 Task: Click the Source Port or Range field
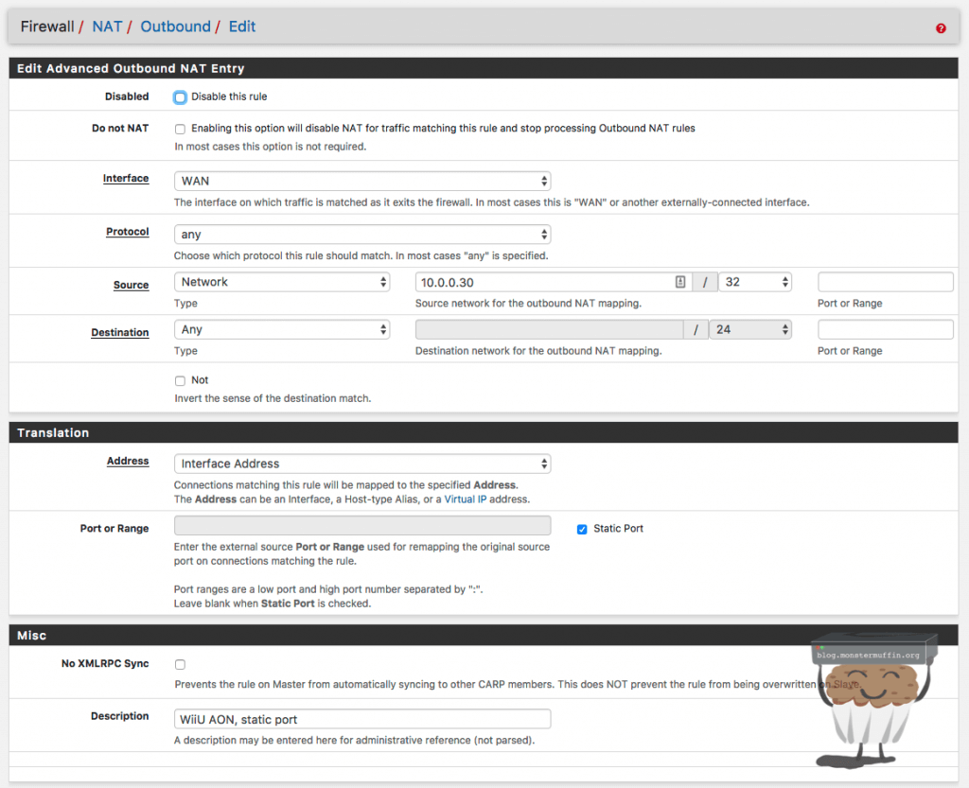(x=885, y=282)
